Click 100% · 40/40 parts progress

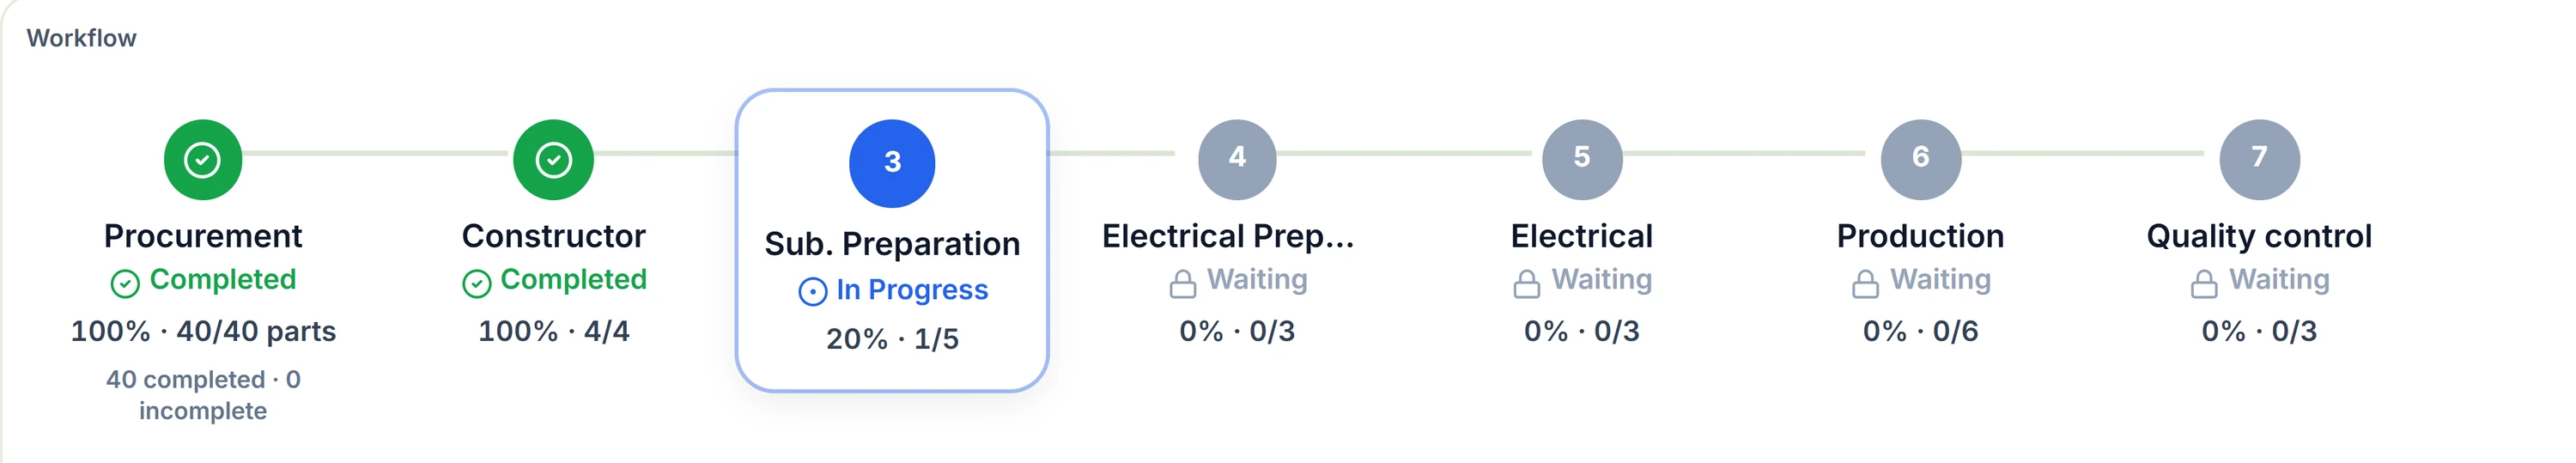(x=203, y=331)
